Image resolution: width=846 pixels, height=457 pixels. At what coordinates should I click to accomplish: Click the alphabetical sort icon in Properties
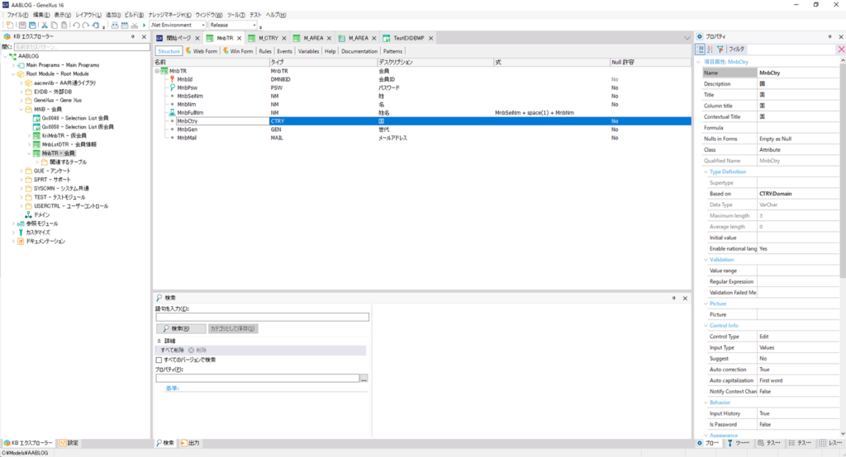point(711,49)
